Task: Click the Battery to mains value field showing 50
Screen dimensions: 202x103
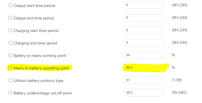Action: click(x=144, y=55)
